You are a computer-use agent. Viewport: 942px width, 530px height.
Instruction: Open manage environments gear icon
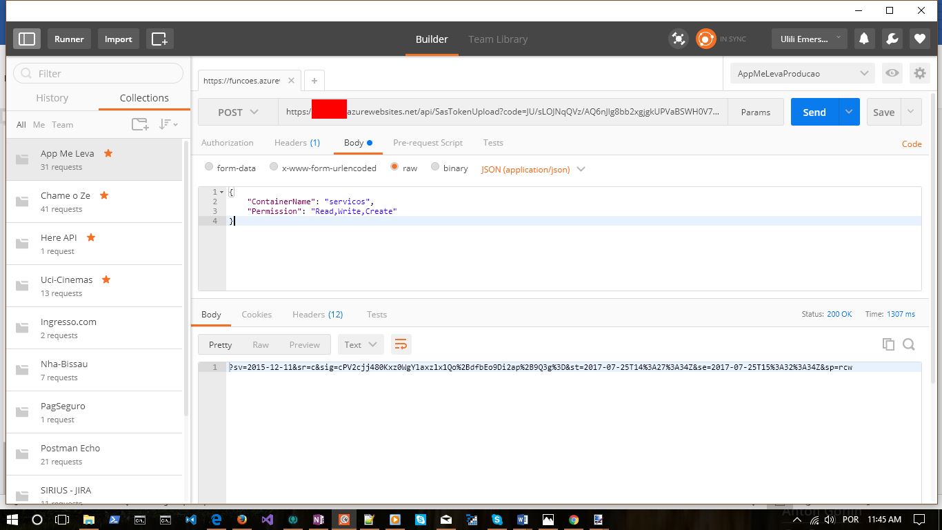click(919, 73)
